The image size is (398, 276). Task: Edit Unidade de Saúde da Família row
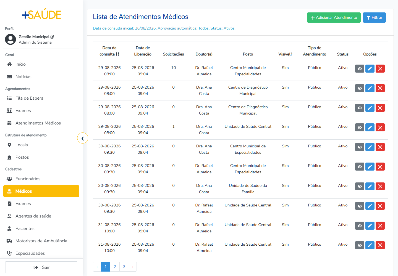pos(370,187)
